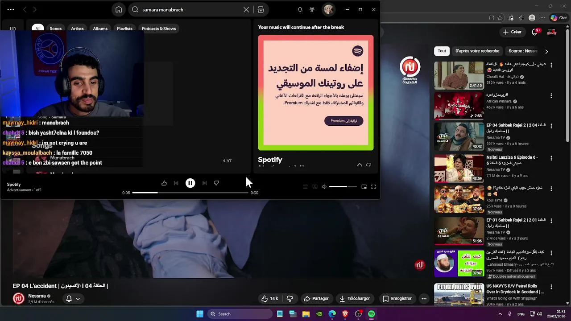The width and height of the screenshot is (571, 321).
Task: Open options for African Winners video
Action: pyautogui.click(x=551, y=96)
